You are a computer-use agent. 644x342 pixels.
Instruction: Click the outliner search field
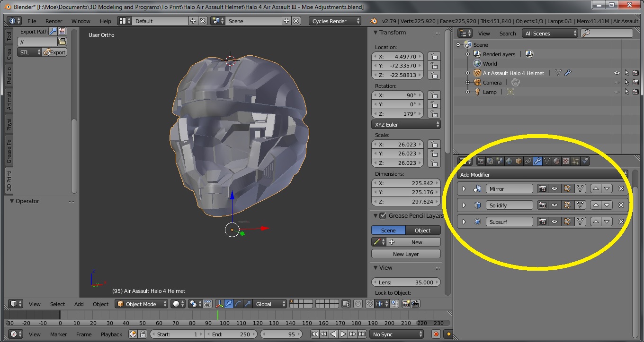[607, 33]
